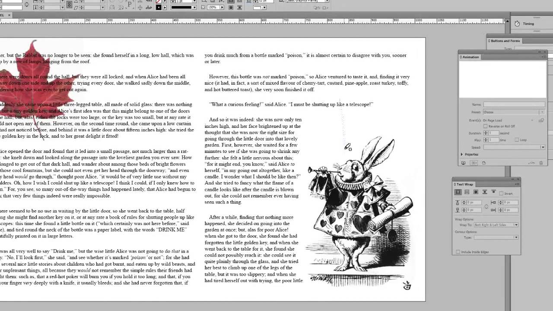Click Create button trigger icon beside Event(s)

coord(541,120)
